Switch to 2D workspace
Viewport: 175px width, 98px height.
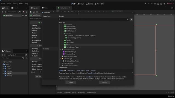tap(74, 4)
